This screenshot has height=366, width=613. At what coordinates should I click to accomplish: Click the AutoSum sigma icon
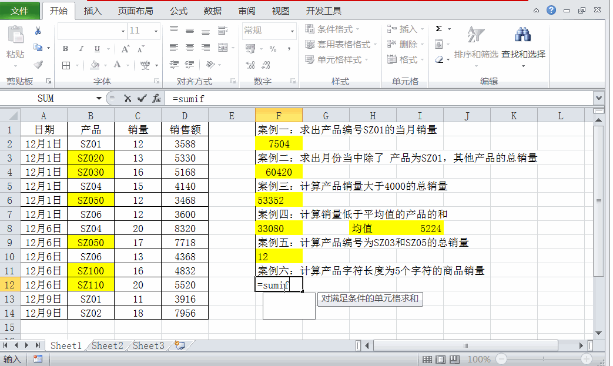click(439, 29)
